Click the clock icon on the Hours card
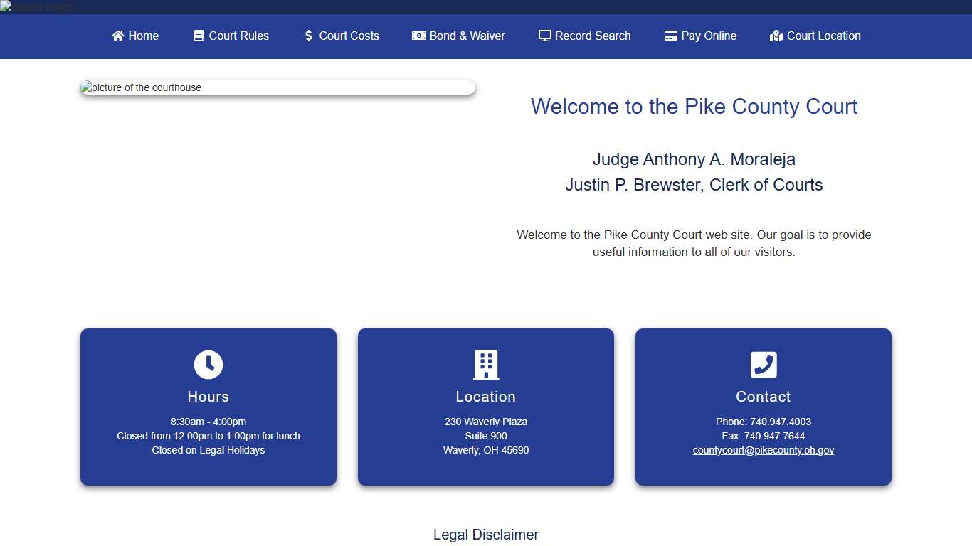Image resolution: width=972 pixels, height=546 pixels. tap(208, 365)
